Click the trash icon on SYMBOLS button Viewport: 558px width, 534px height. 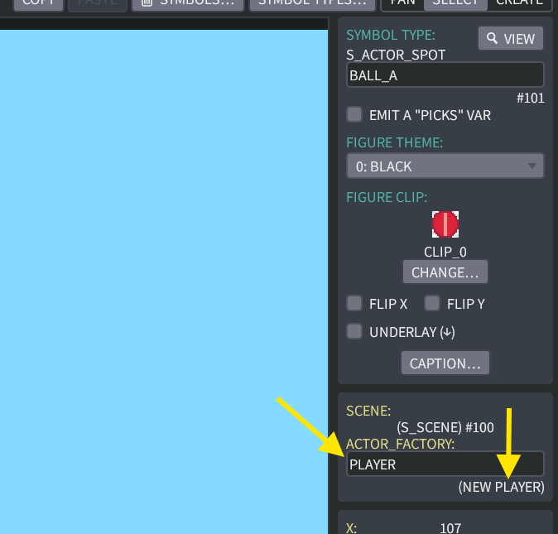[x=147, y=2]
